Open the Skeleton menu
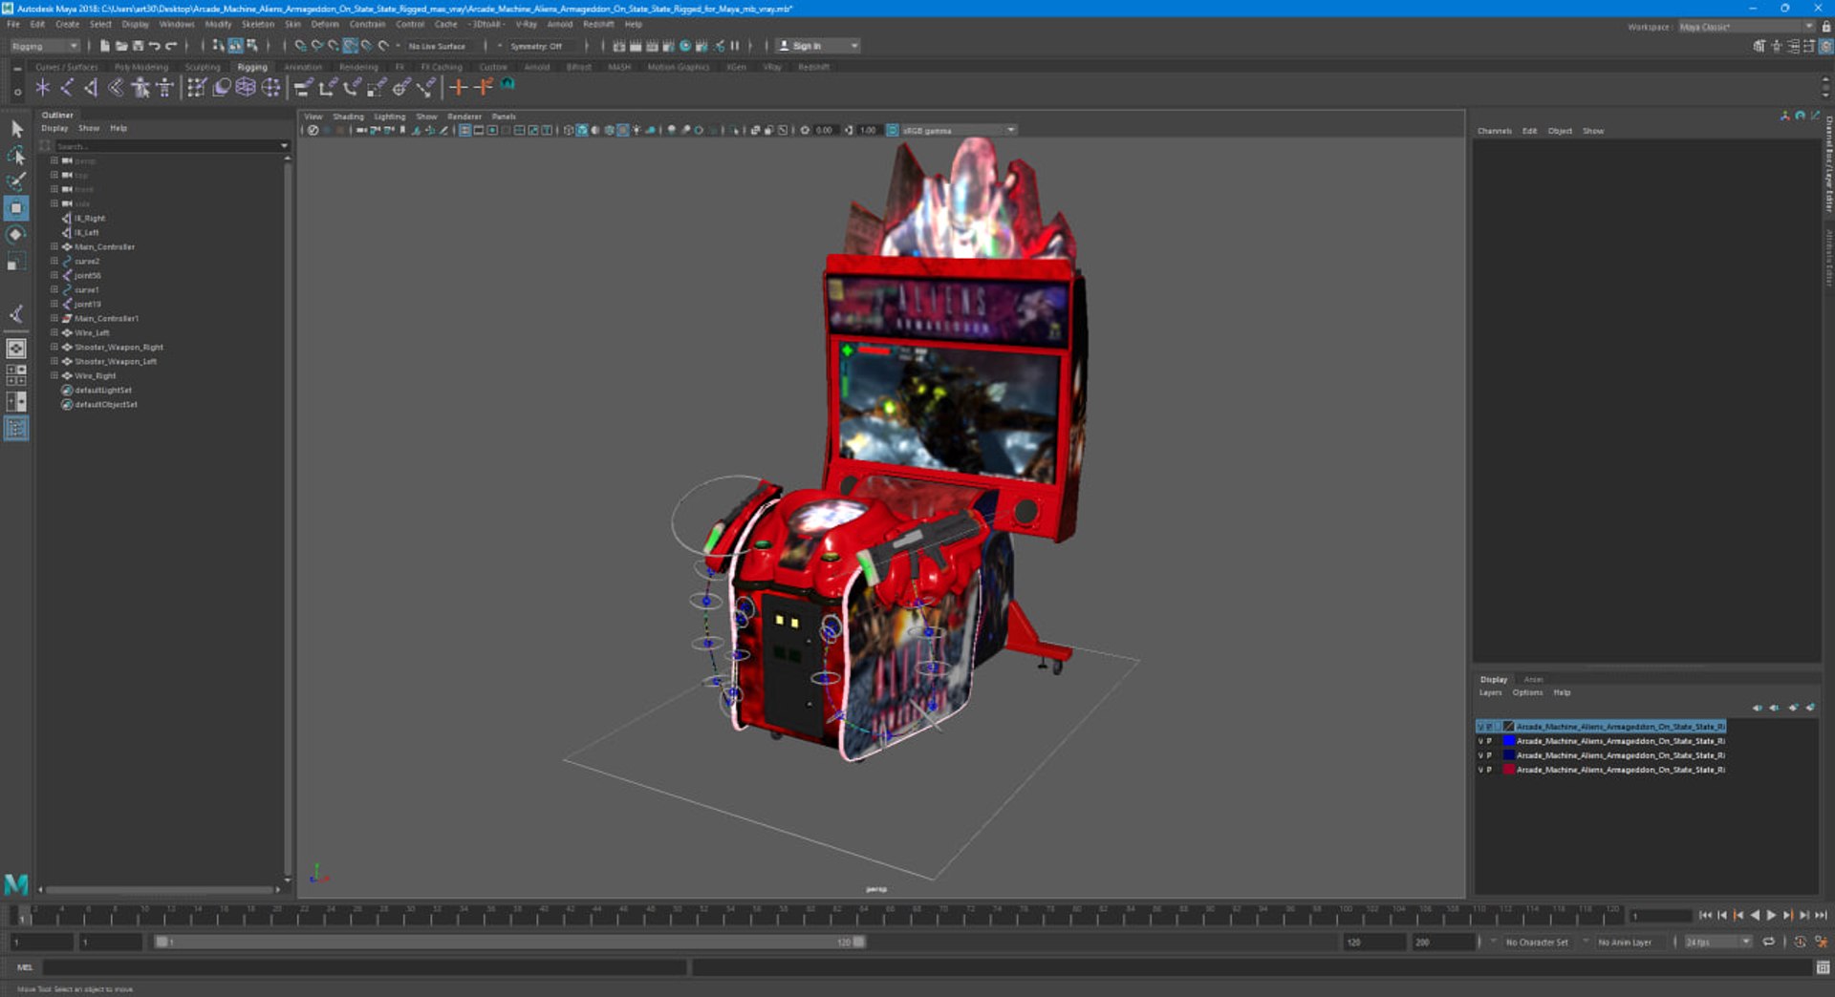This screenshot has height=997, width=1835. coord(258,24)
